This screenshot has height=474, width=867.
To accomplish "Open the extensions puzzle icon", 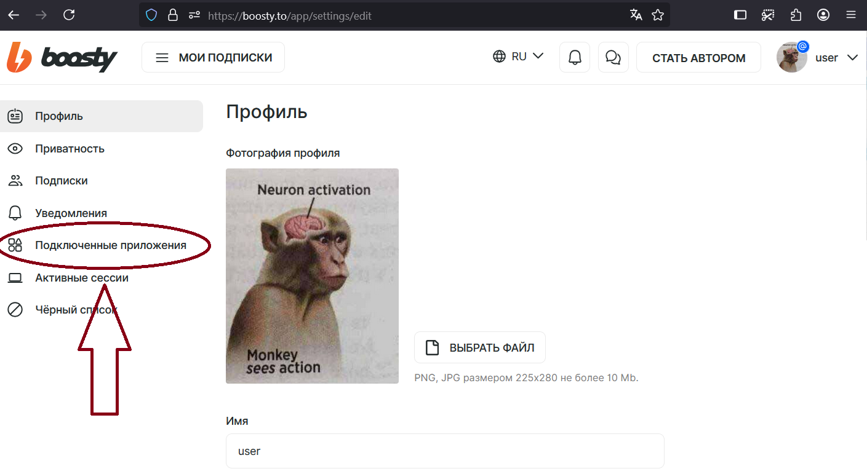I will point(796,15).
